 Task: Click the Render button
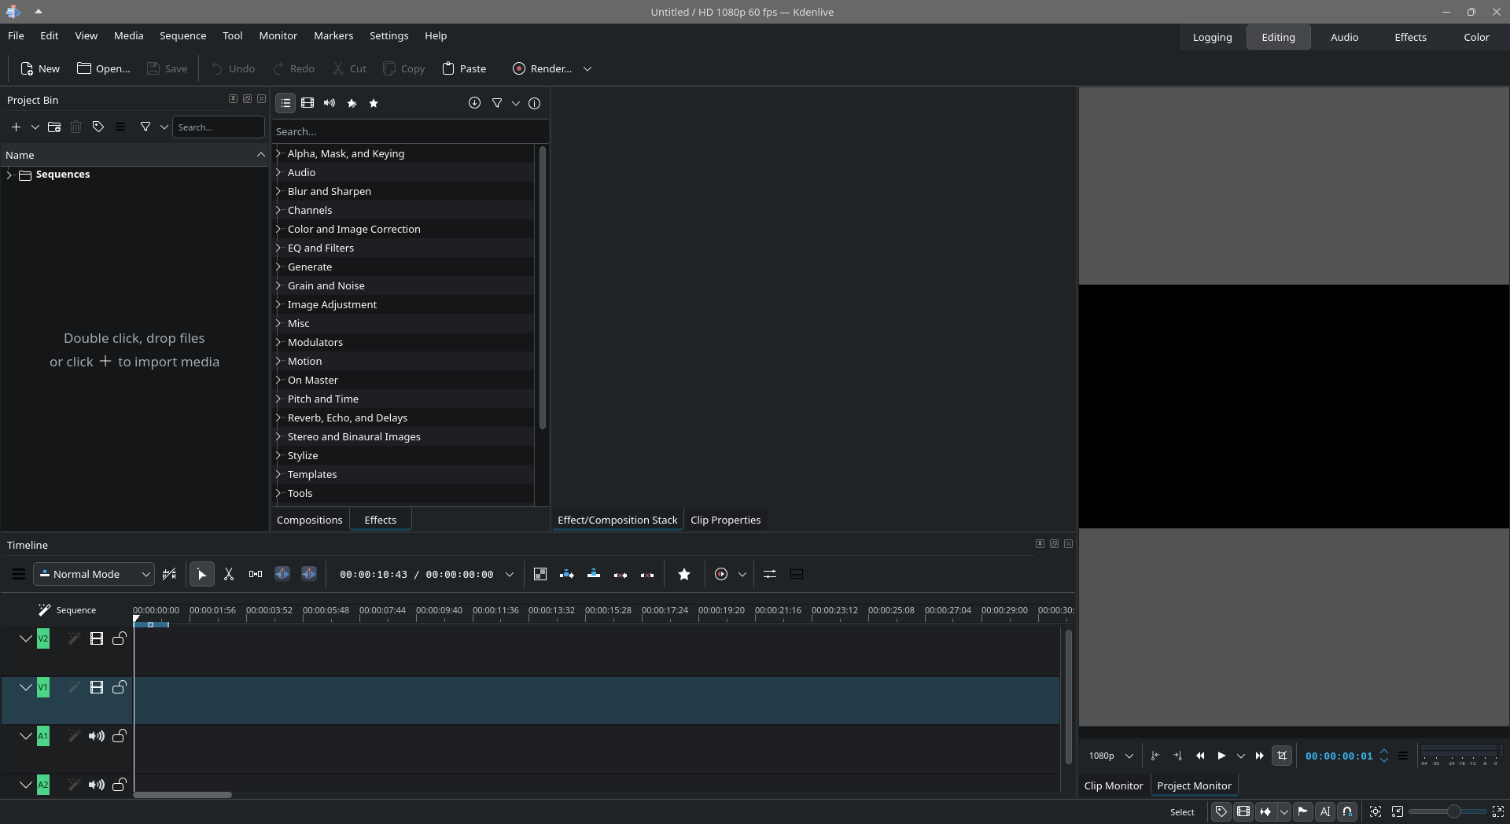point(543,68)
